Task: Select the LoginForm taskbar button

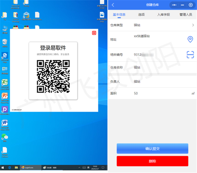Action: click(x=31, y=168)
